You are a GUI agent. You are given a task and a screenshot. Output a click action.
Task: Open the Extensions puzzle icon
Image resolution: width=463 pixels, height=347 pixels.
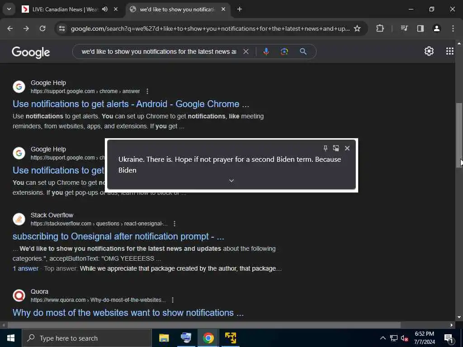pyautogui.click(x=380, y=28)
